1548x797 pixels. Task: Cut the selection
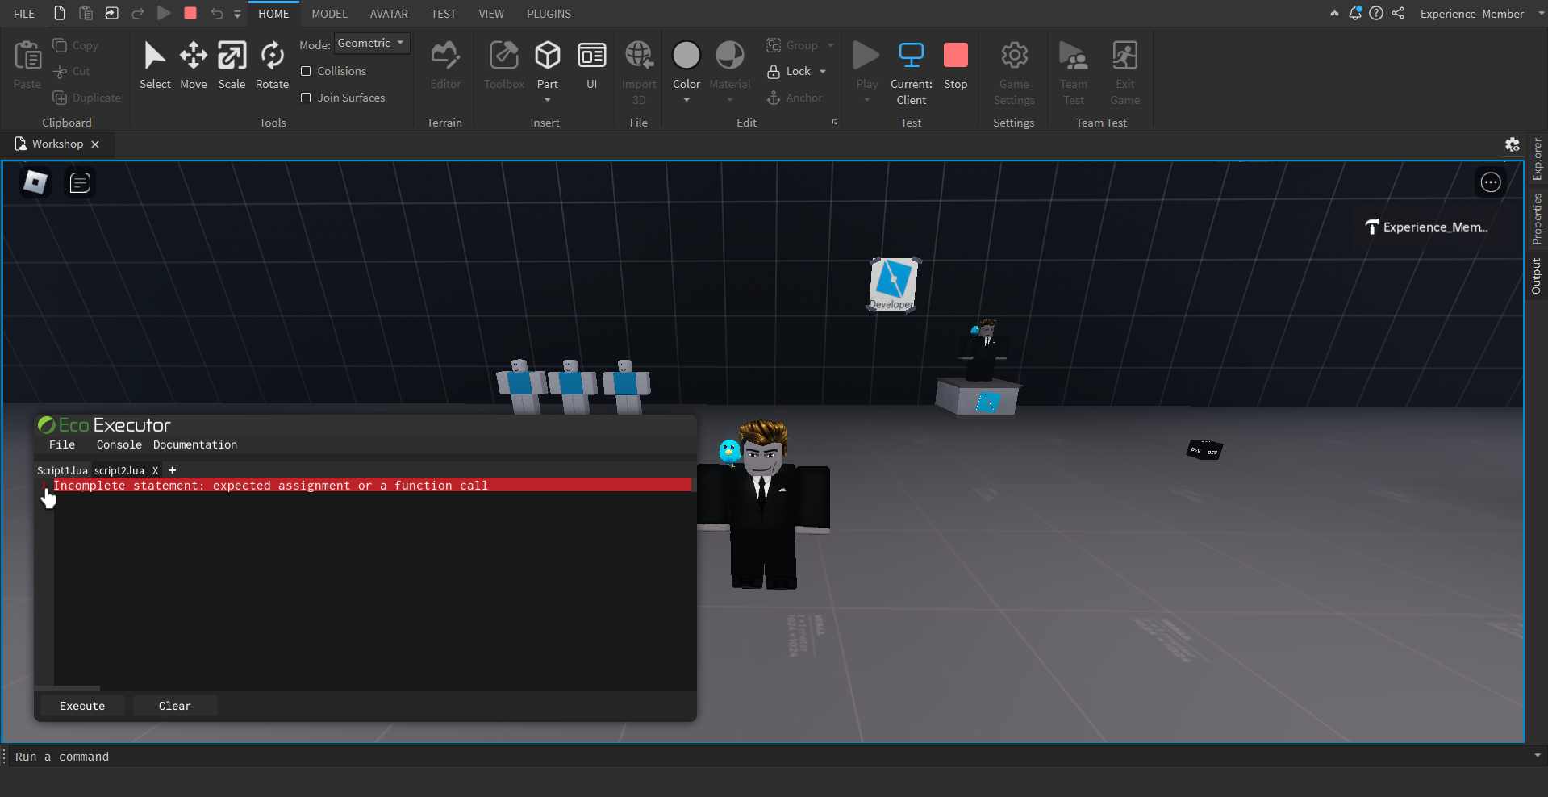pos(72,72)
